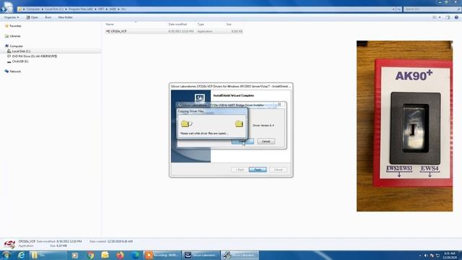
Task: Click Cancel in the InstallShield wizard
Action: click(278, 170)
